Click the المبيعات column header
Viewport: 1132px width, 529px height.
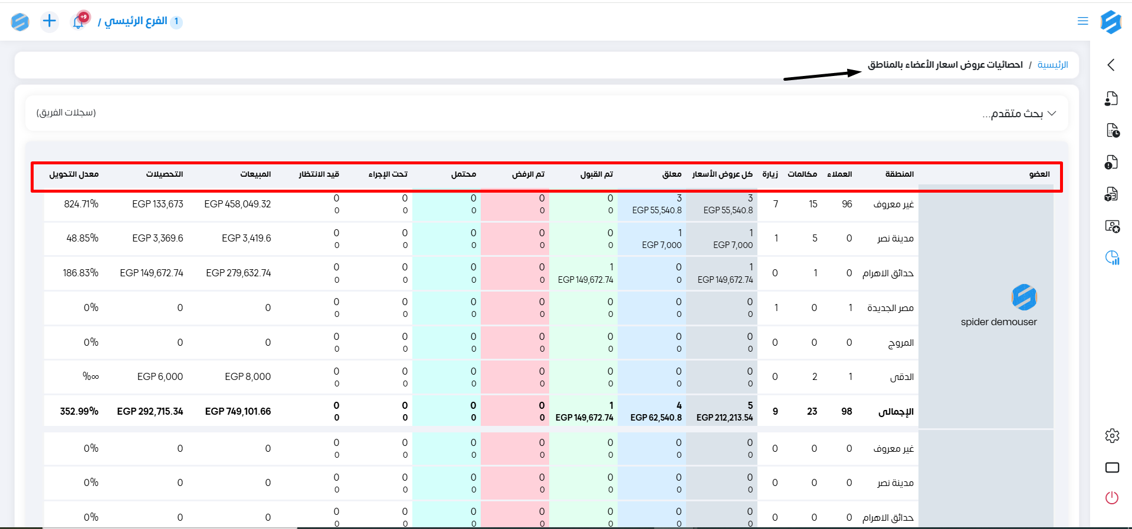(255, 174)
